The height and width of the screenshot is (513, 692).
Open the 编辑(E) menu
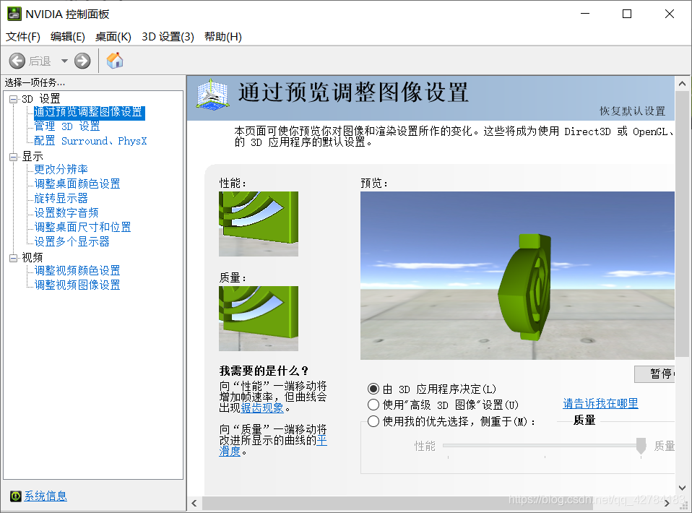pyautogui.click(x=67, y=37)
